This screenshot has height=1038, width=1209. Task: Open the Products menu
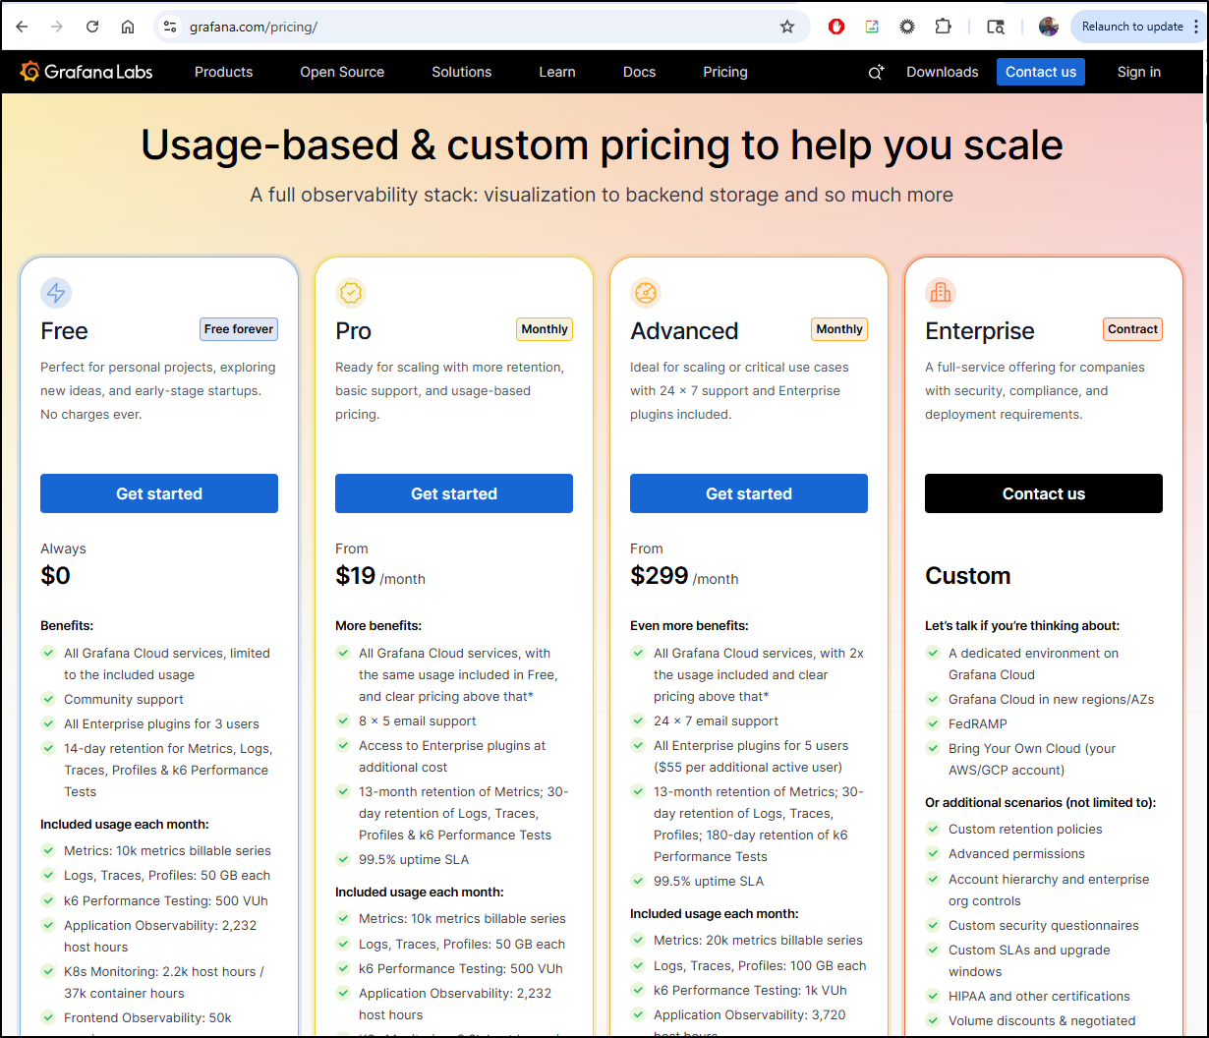(223, 72)
